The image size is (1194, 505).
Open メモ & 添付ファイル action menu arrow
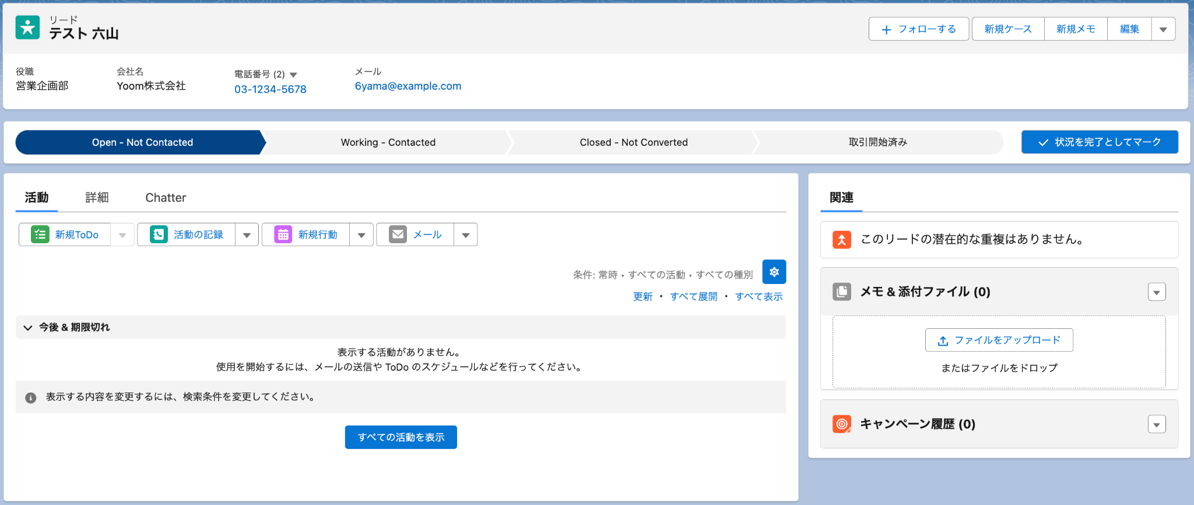coord(1157,292)
